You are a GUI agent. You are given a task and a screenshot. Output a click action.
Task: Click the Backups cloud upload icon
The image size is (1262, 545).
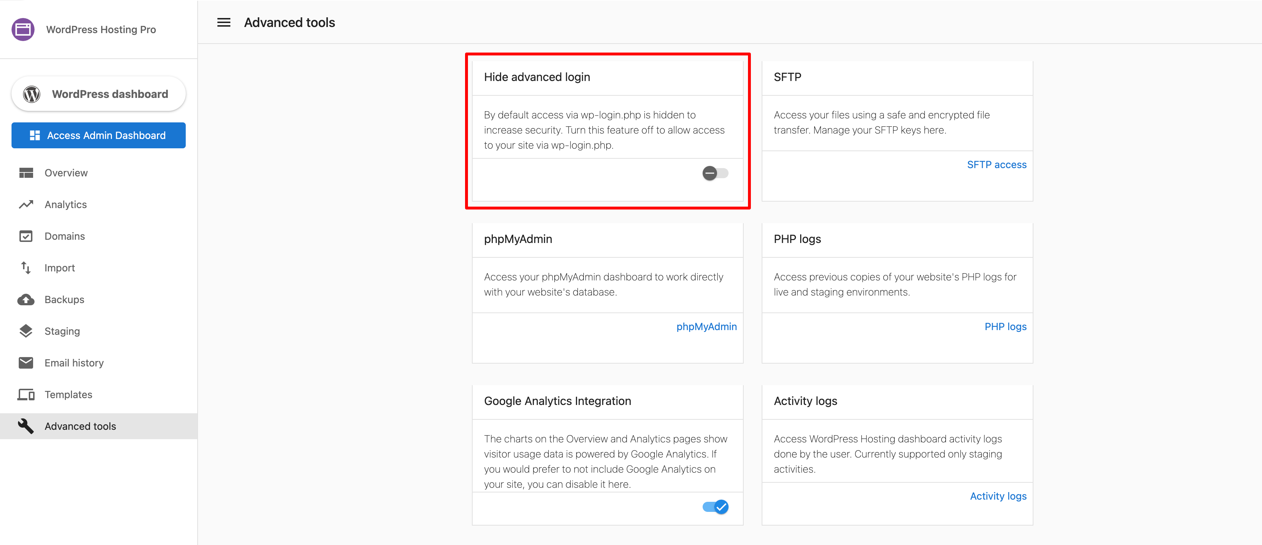[x=26, y=299]
